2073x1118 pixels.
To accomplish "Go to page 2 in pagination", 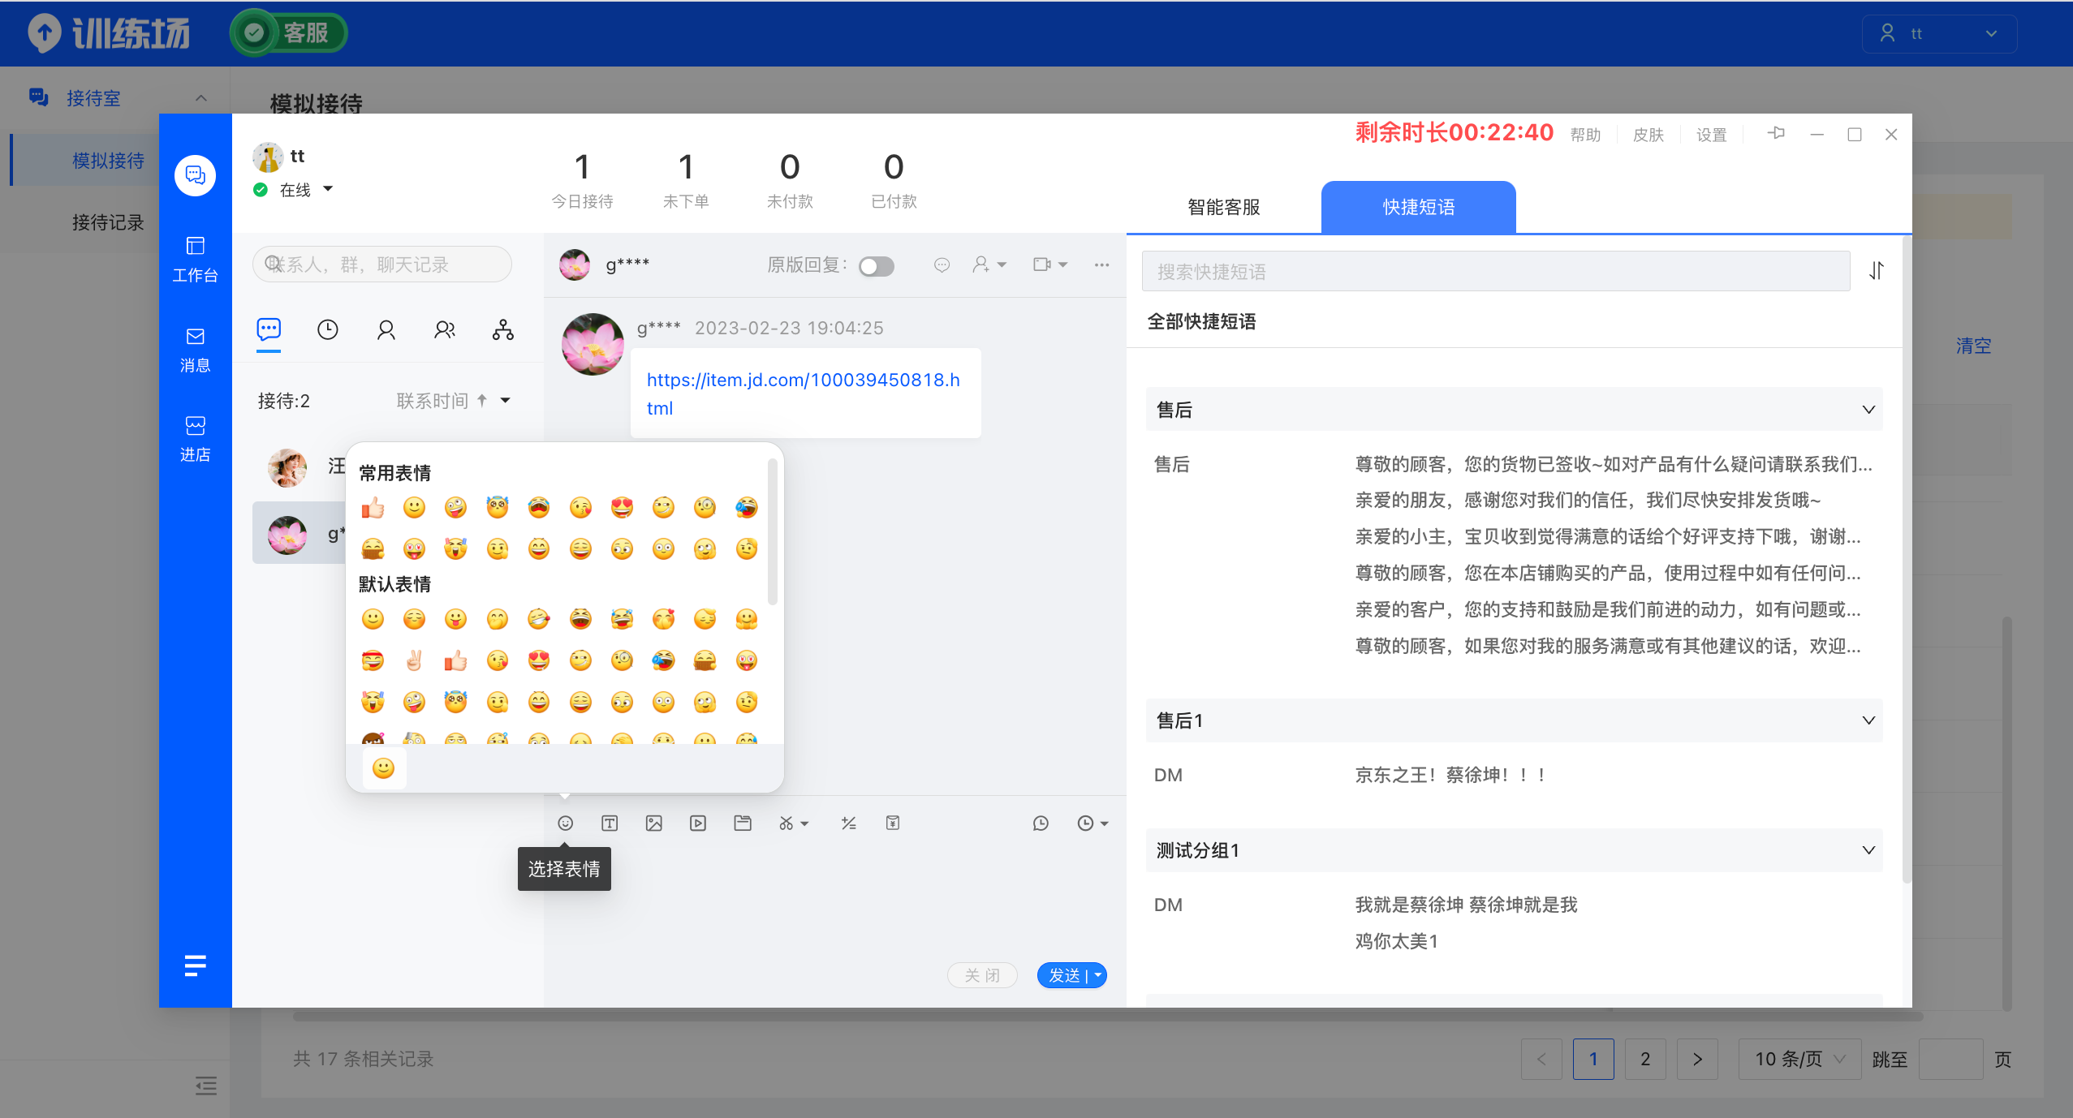I will pyautogui.click(x=1645, y=1059).
